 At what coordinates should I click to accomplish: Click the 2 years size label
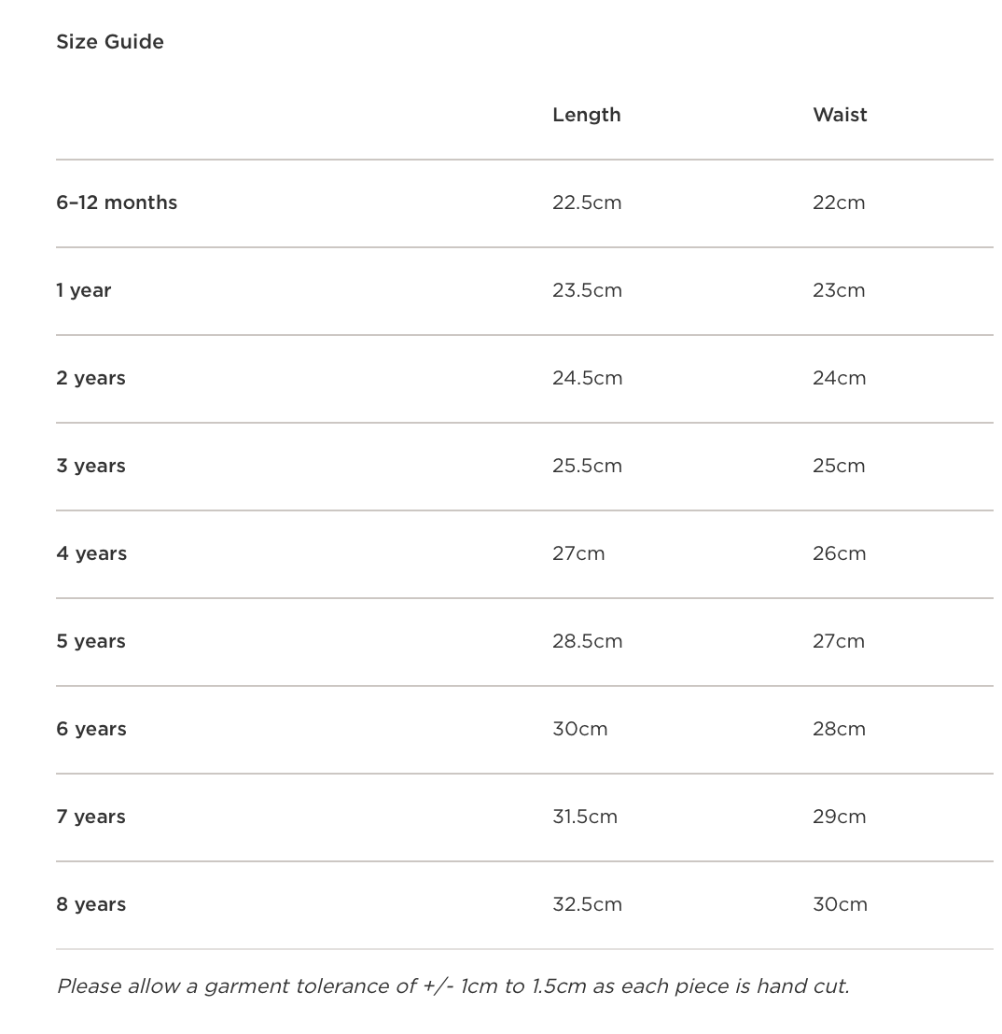point(90,378)
